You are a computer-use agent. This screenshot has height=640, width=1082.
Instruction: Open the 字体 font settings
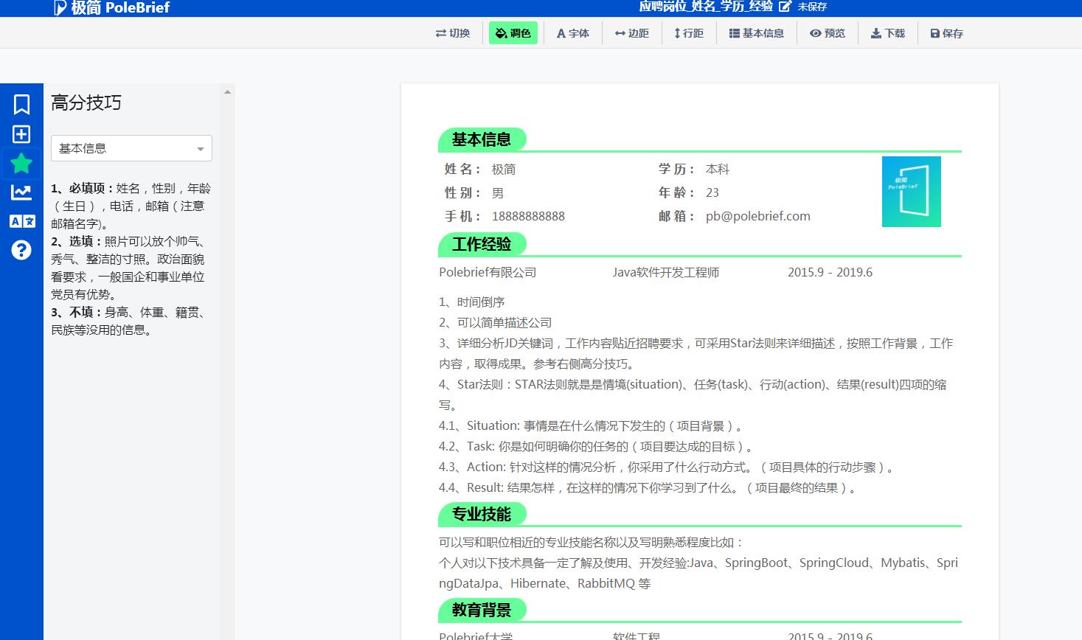(573, 32)
